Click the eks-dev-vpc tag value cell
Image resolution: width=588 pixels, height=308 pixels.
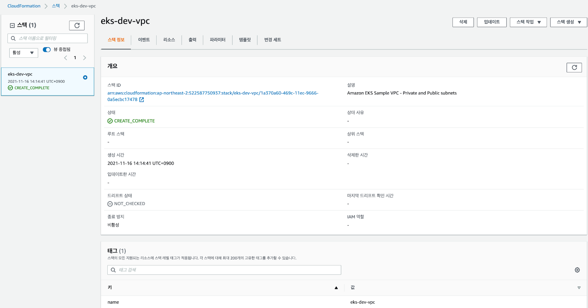click(363, 302)
